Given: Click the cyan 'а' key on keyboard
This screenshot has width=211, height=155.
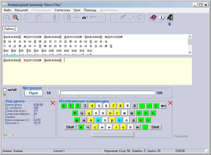Looking at the screenshot, I should pyautogui.click(x=98, y=120).
